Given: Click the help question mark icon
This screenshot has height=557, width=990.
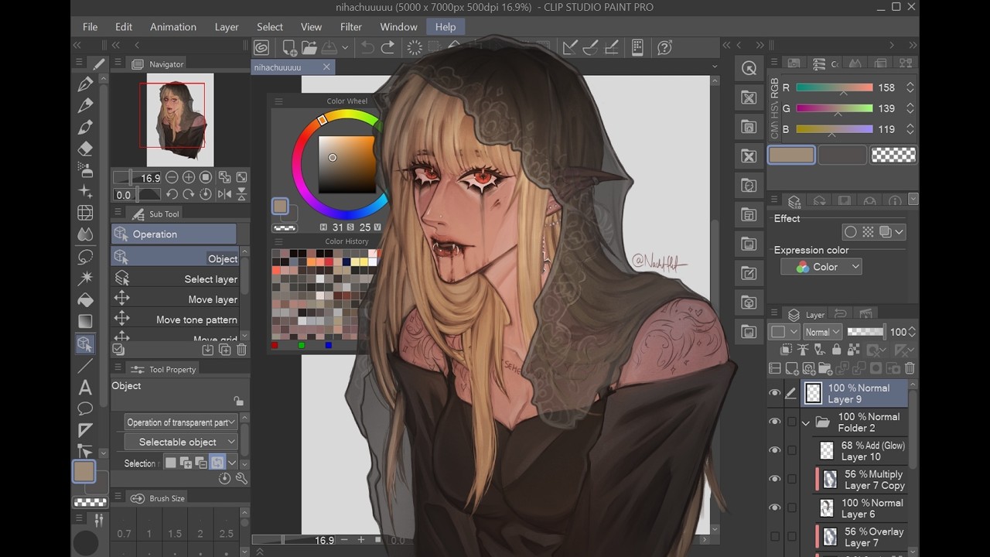Looking at the screenshot, I should pos(664,48).
